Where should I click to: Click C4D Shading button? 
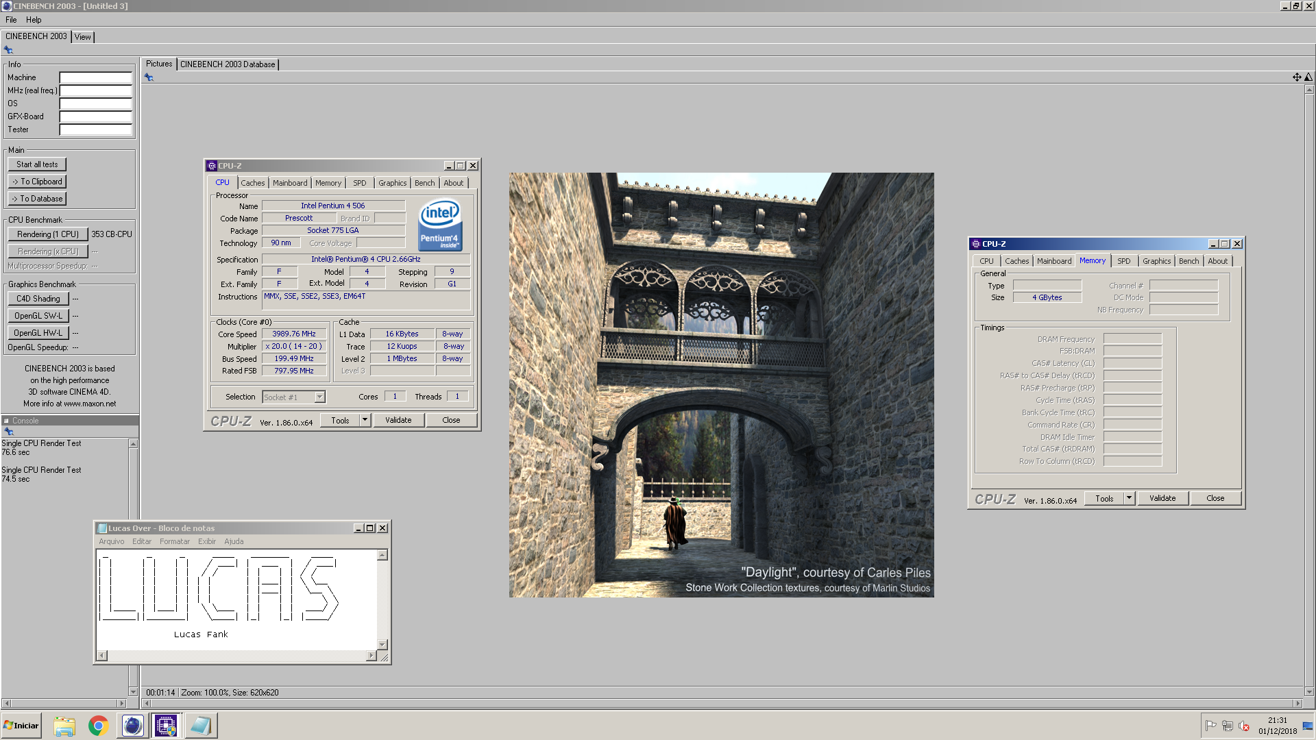tap(38, 299)
